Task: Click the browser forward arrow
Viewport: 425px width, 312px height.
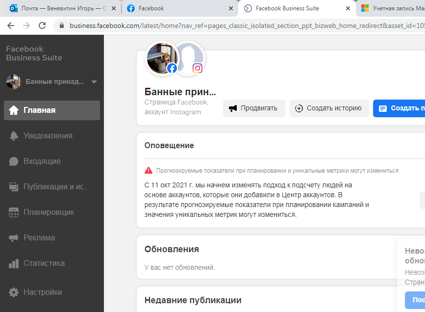Action: tap(26, 26)
